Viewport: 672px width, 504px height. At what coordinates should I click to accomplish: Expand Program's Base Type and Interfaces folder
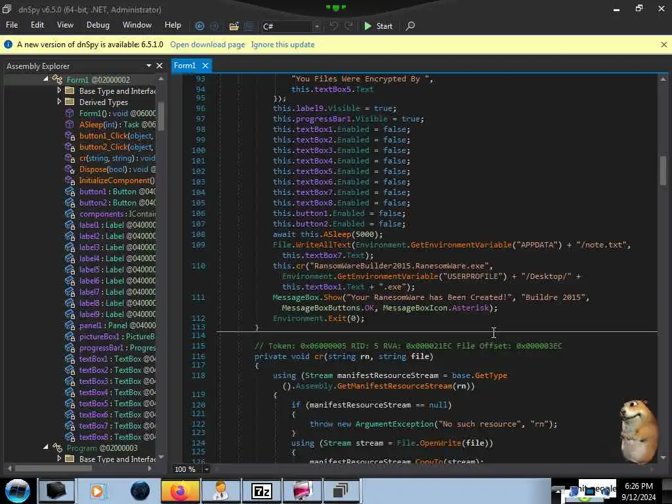pyautogui.click(x=59, y=459)
